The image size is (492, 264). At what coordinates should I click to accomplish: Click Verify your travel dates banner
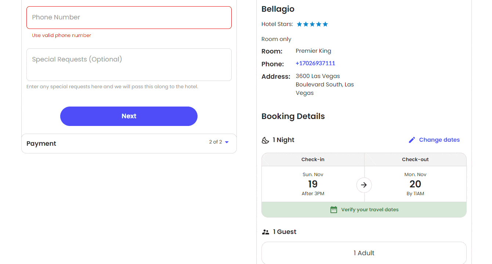click(x=364, y=210)
